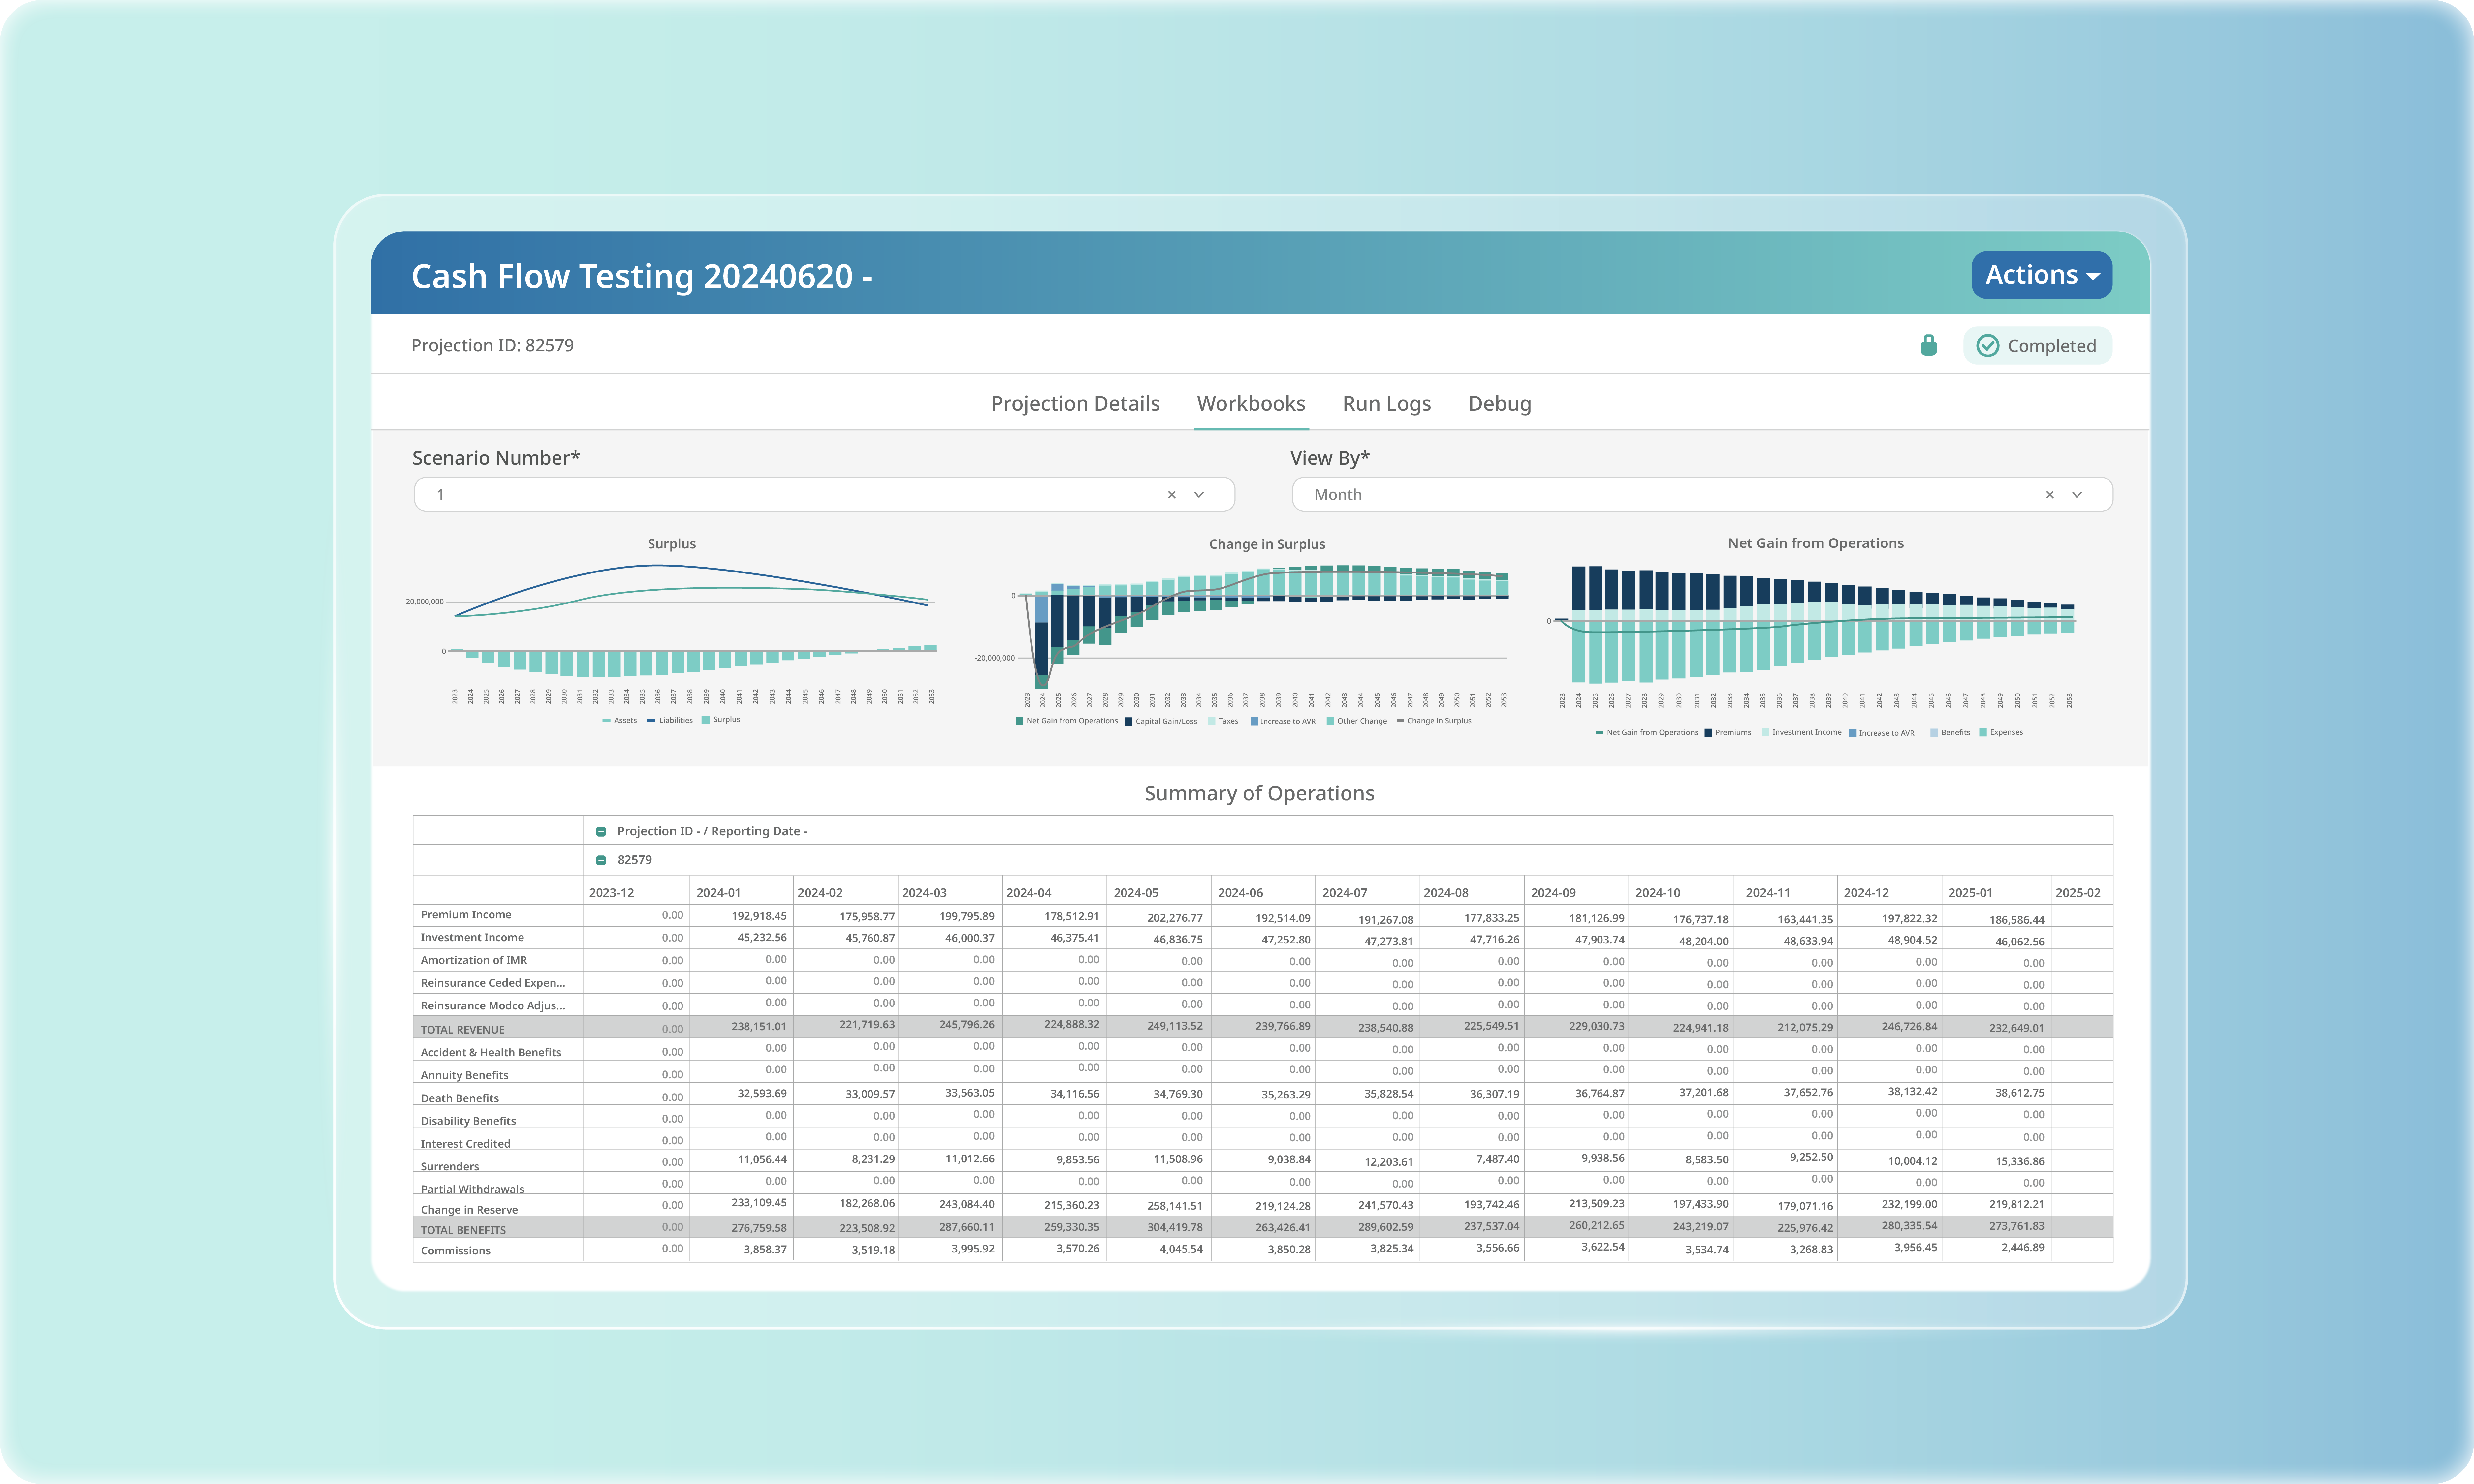2474x1484 pixels.
Task: Click the Commissions row label
Action: 456,1251
